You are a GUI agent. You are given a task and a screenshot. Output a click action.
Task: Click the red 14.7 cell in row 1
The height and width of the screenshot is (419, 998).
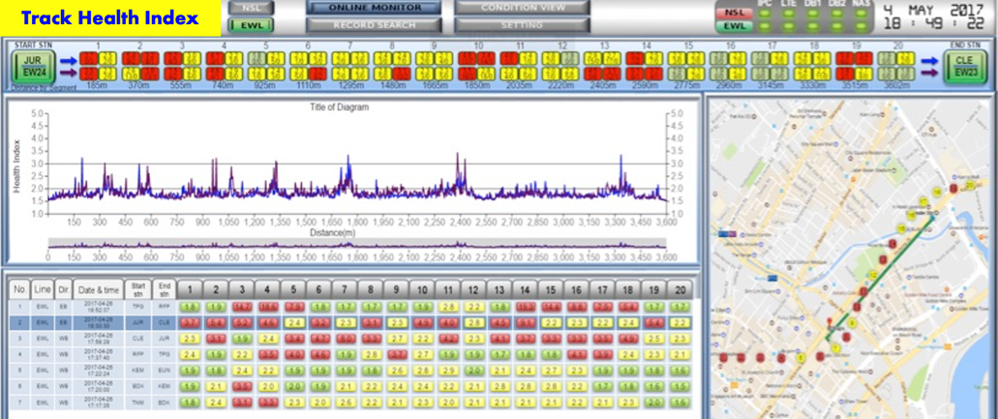pyautogui.click(x=241, y=307)
